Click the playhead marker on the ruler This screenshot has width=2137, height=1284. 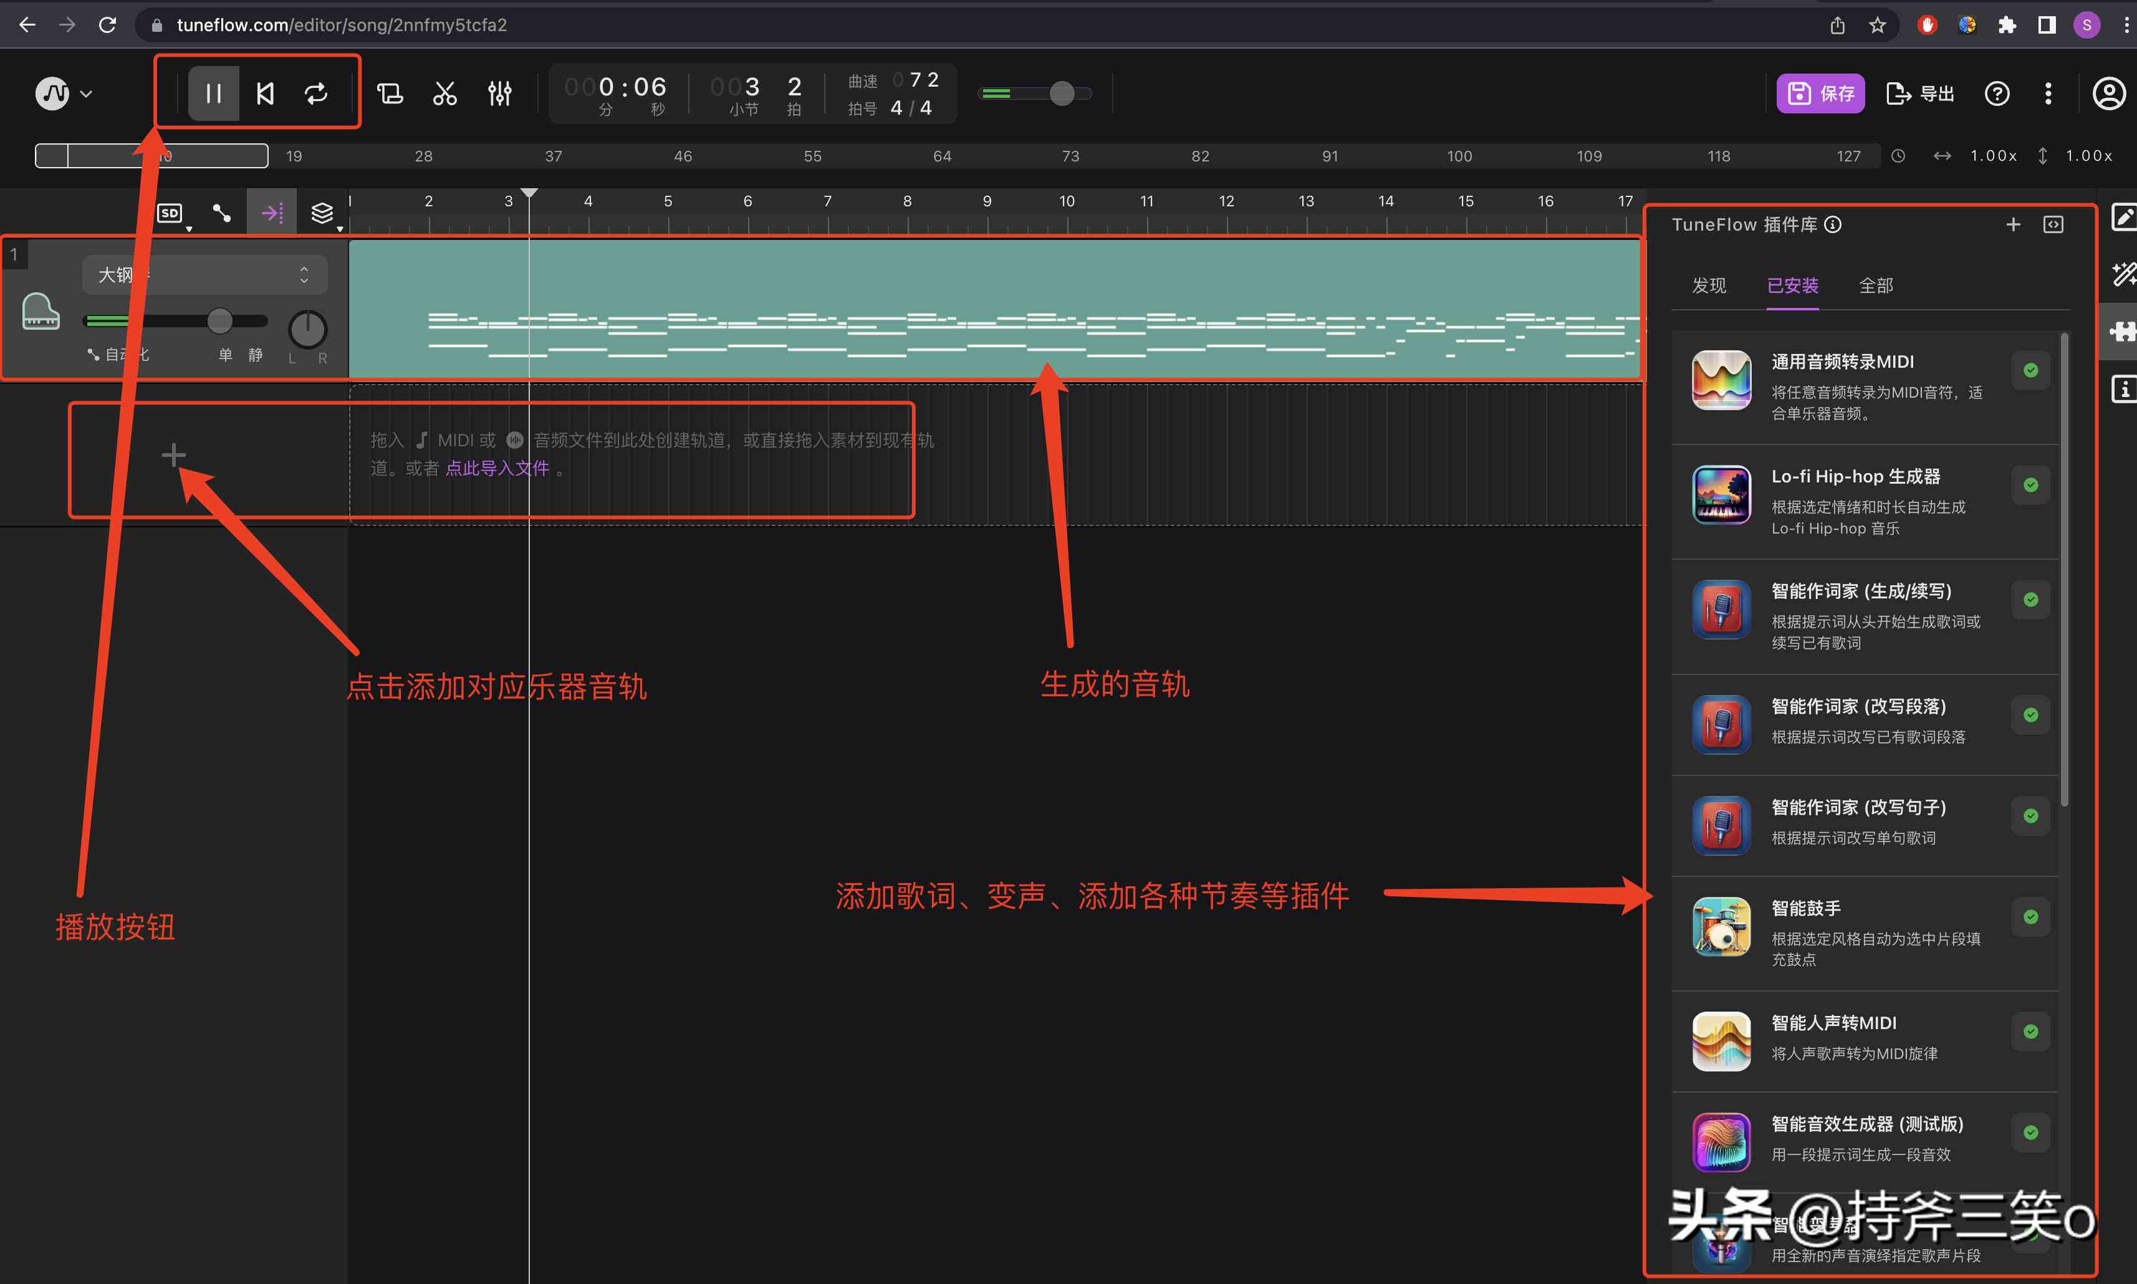coord(529,192)
